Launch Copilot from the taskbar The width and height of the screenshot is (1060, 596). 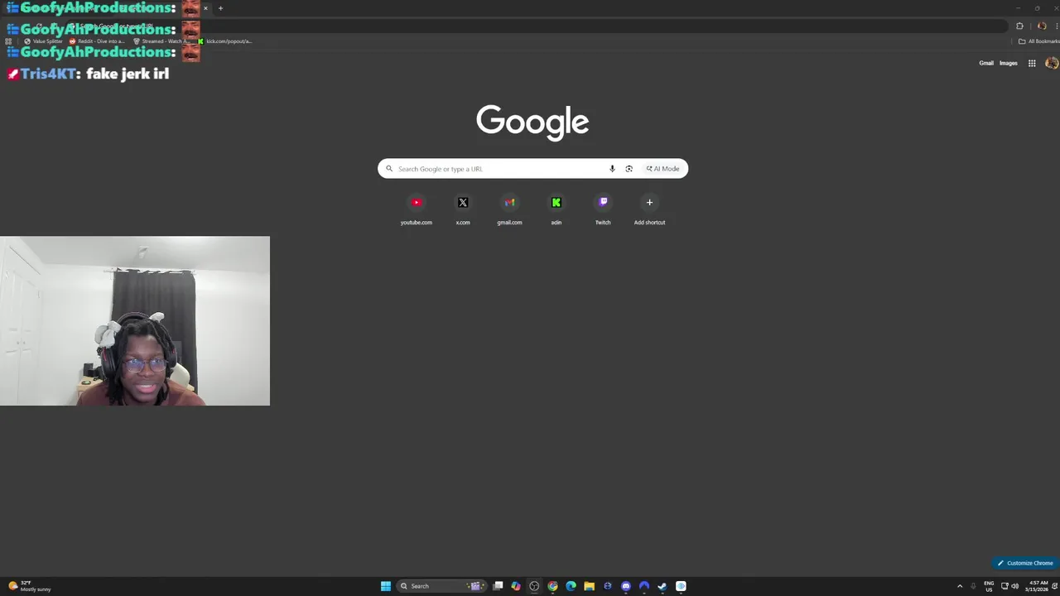coord(516,586)
